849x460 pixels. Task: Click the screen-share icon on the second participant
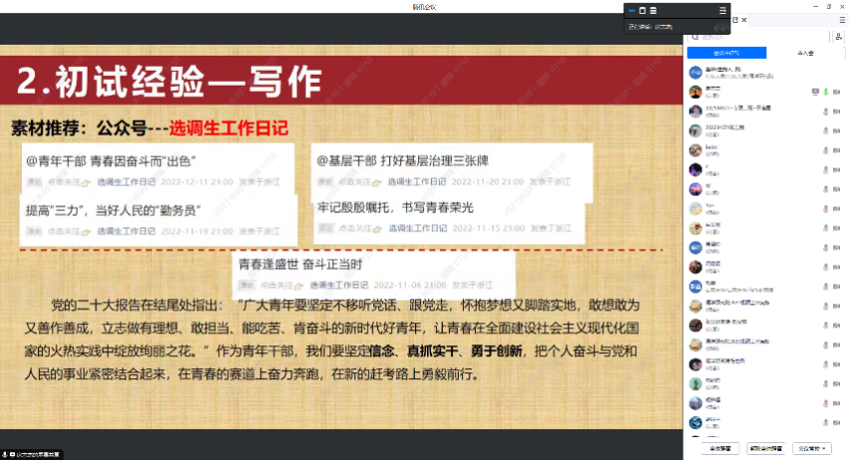(815, 92)
